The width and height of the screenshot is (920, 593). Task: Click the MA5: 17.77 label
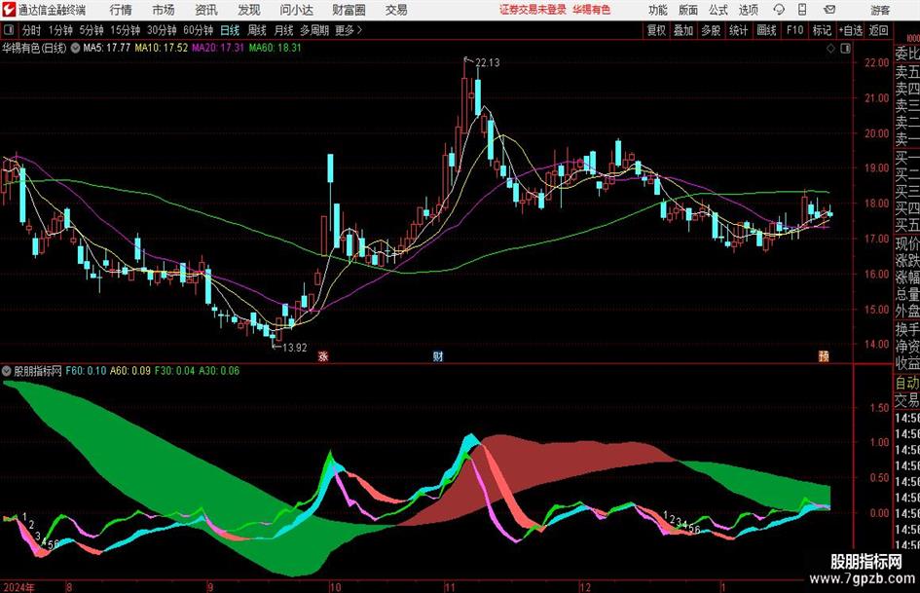[106, 48]
